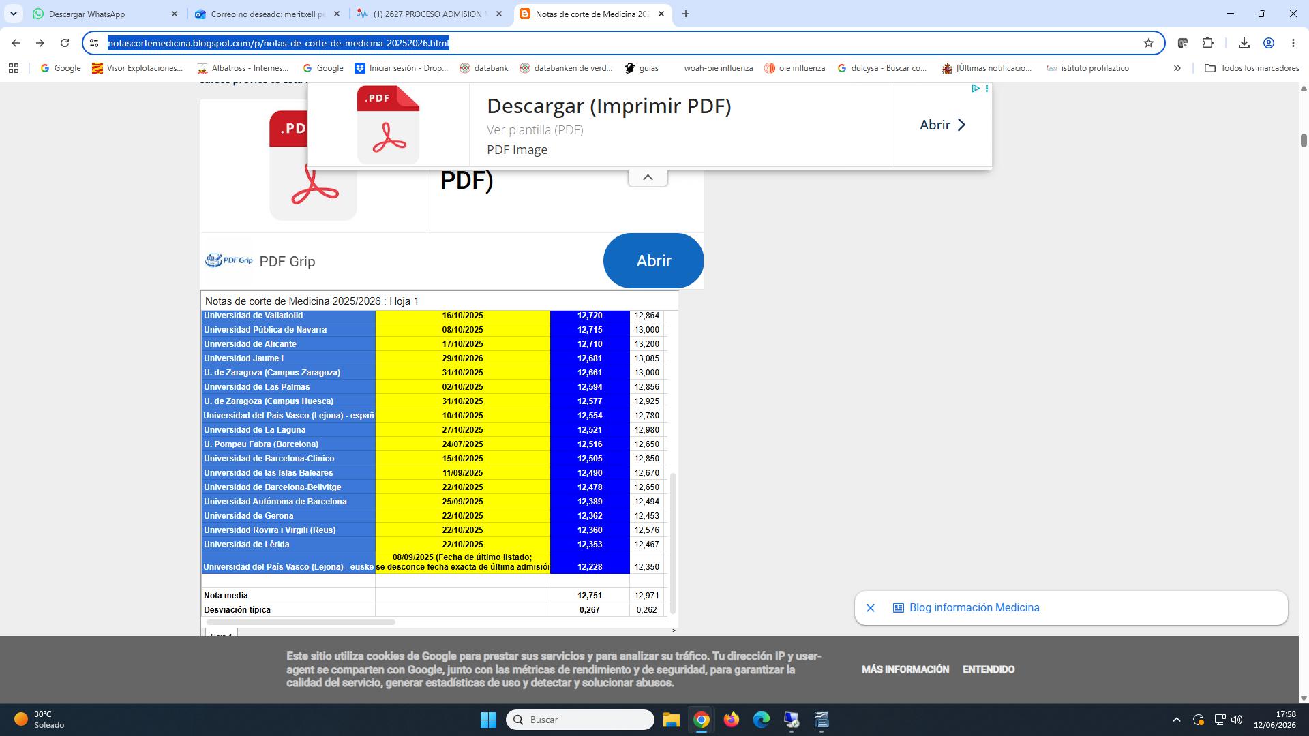Open a new browser tab
This screenshot has height=736, width=1309.
click(686, 14)
